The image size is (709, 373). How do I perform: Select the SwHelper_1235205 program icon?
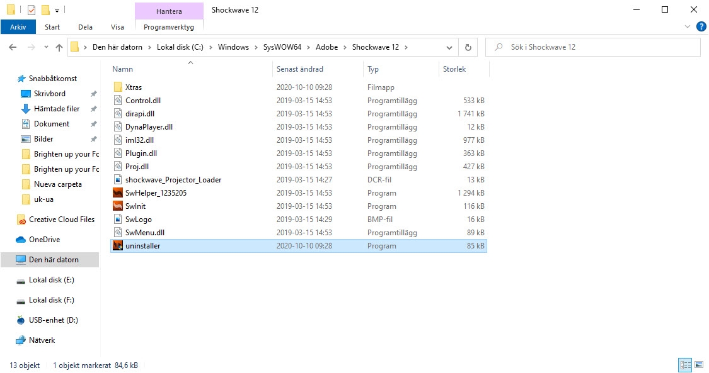point(118,192)
